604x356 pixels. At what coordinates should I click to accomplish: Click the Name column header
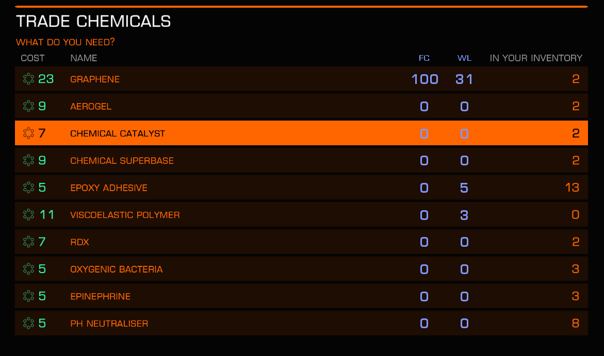(84, 58)
